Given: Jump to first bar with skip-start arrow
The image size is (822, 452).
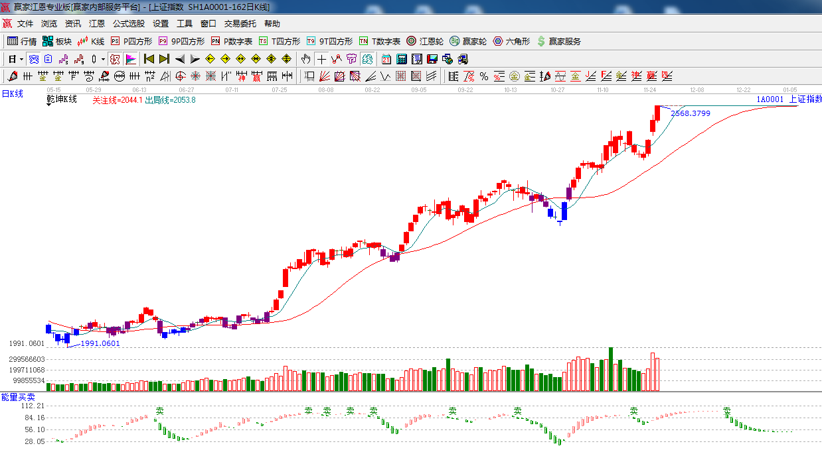Looking at the screenshot, I should (x=149, y=59).
